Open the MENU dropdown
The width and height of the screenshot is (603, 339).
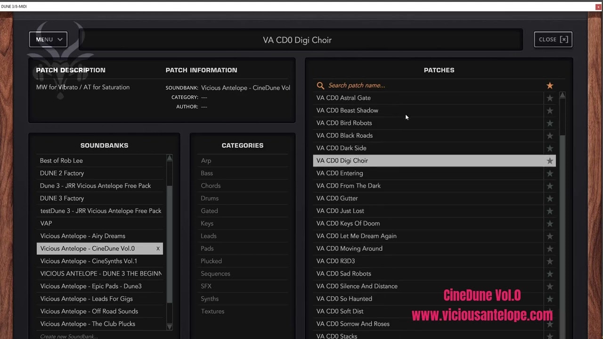click(48, 40)
